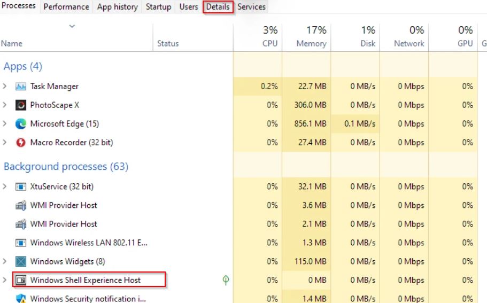The height and width of the screenshot is (303, 487).
Task: Click the second WMI Provider Host icon
Action: 21,224
